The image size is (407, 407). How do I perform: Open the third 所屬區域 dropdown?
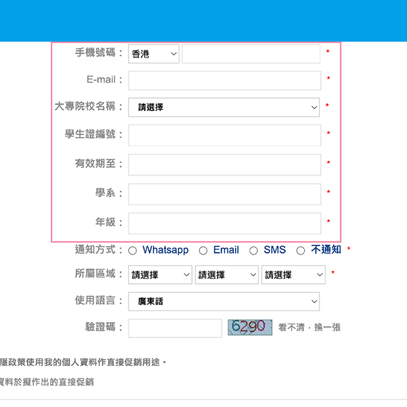tap(294, 275)
